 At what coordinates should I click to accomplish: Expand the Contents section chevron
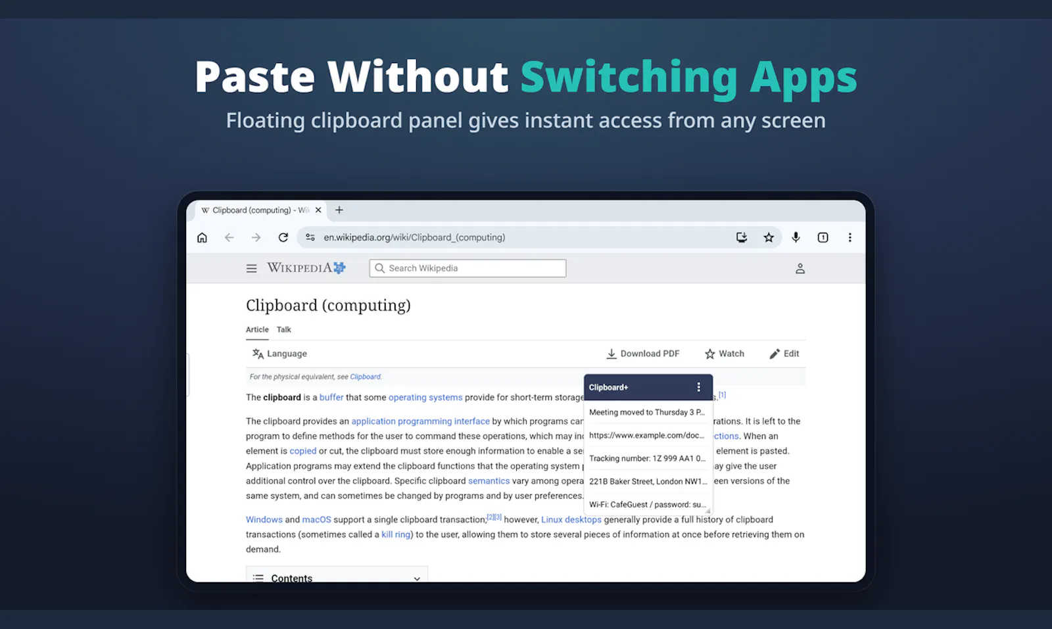tap(417, 578)
